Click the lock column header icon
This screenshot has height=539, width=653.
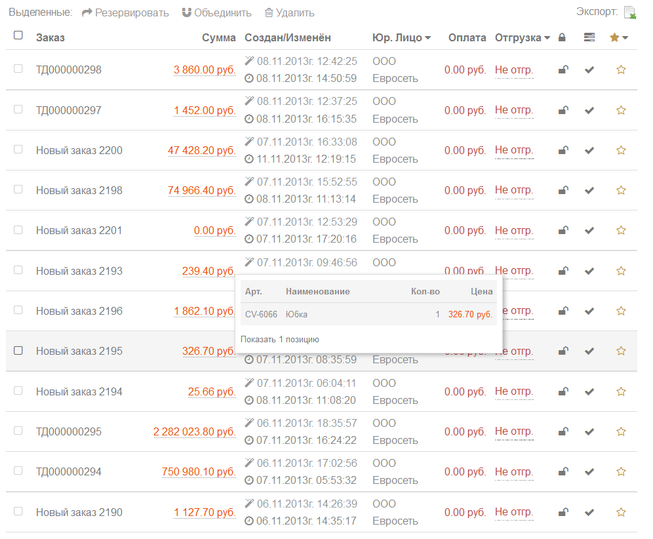[x=562, y=38]
